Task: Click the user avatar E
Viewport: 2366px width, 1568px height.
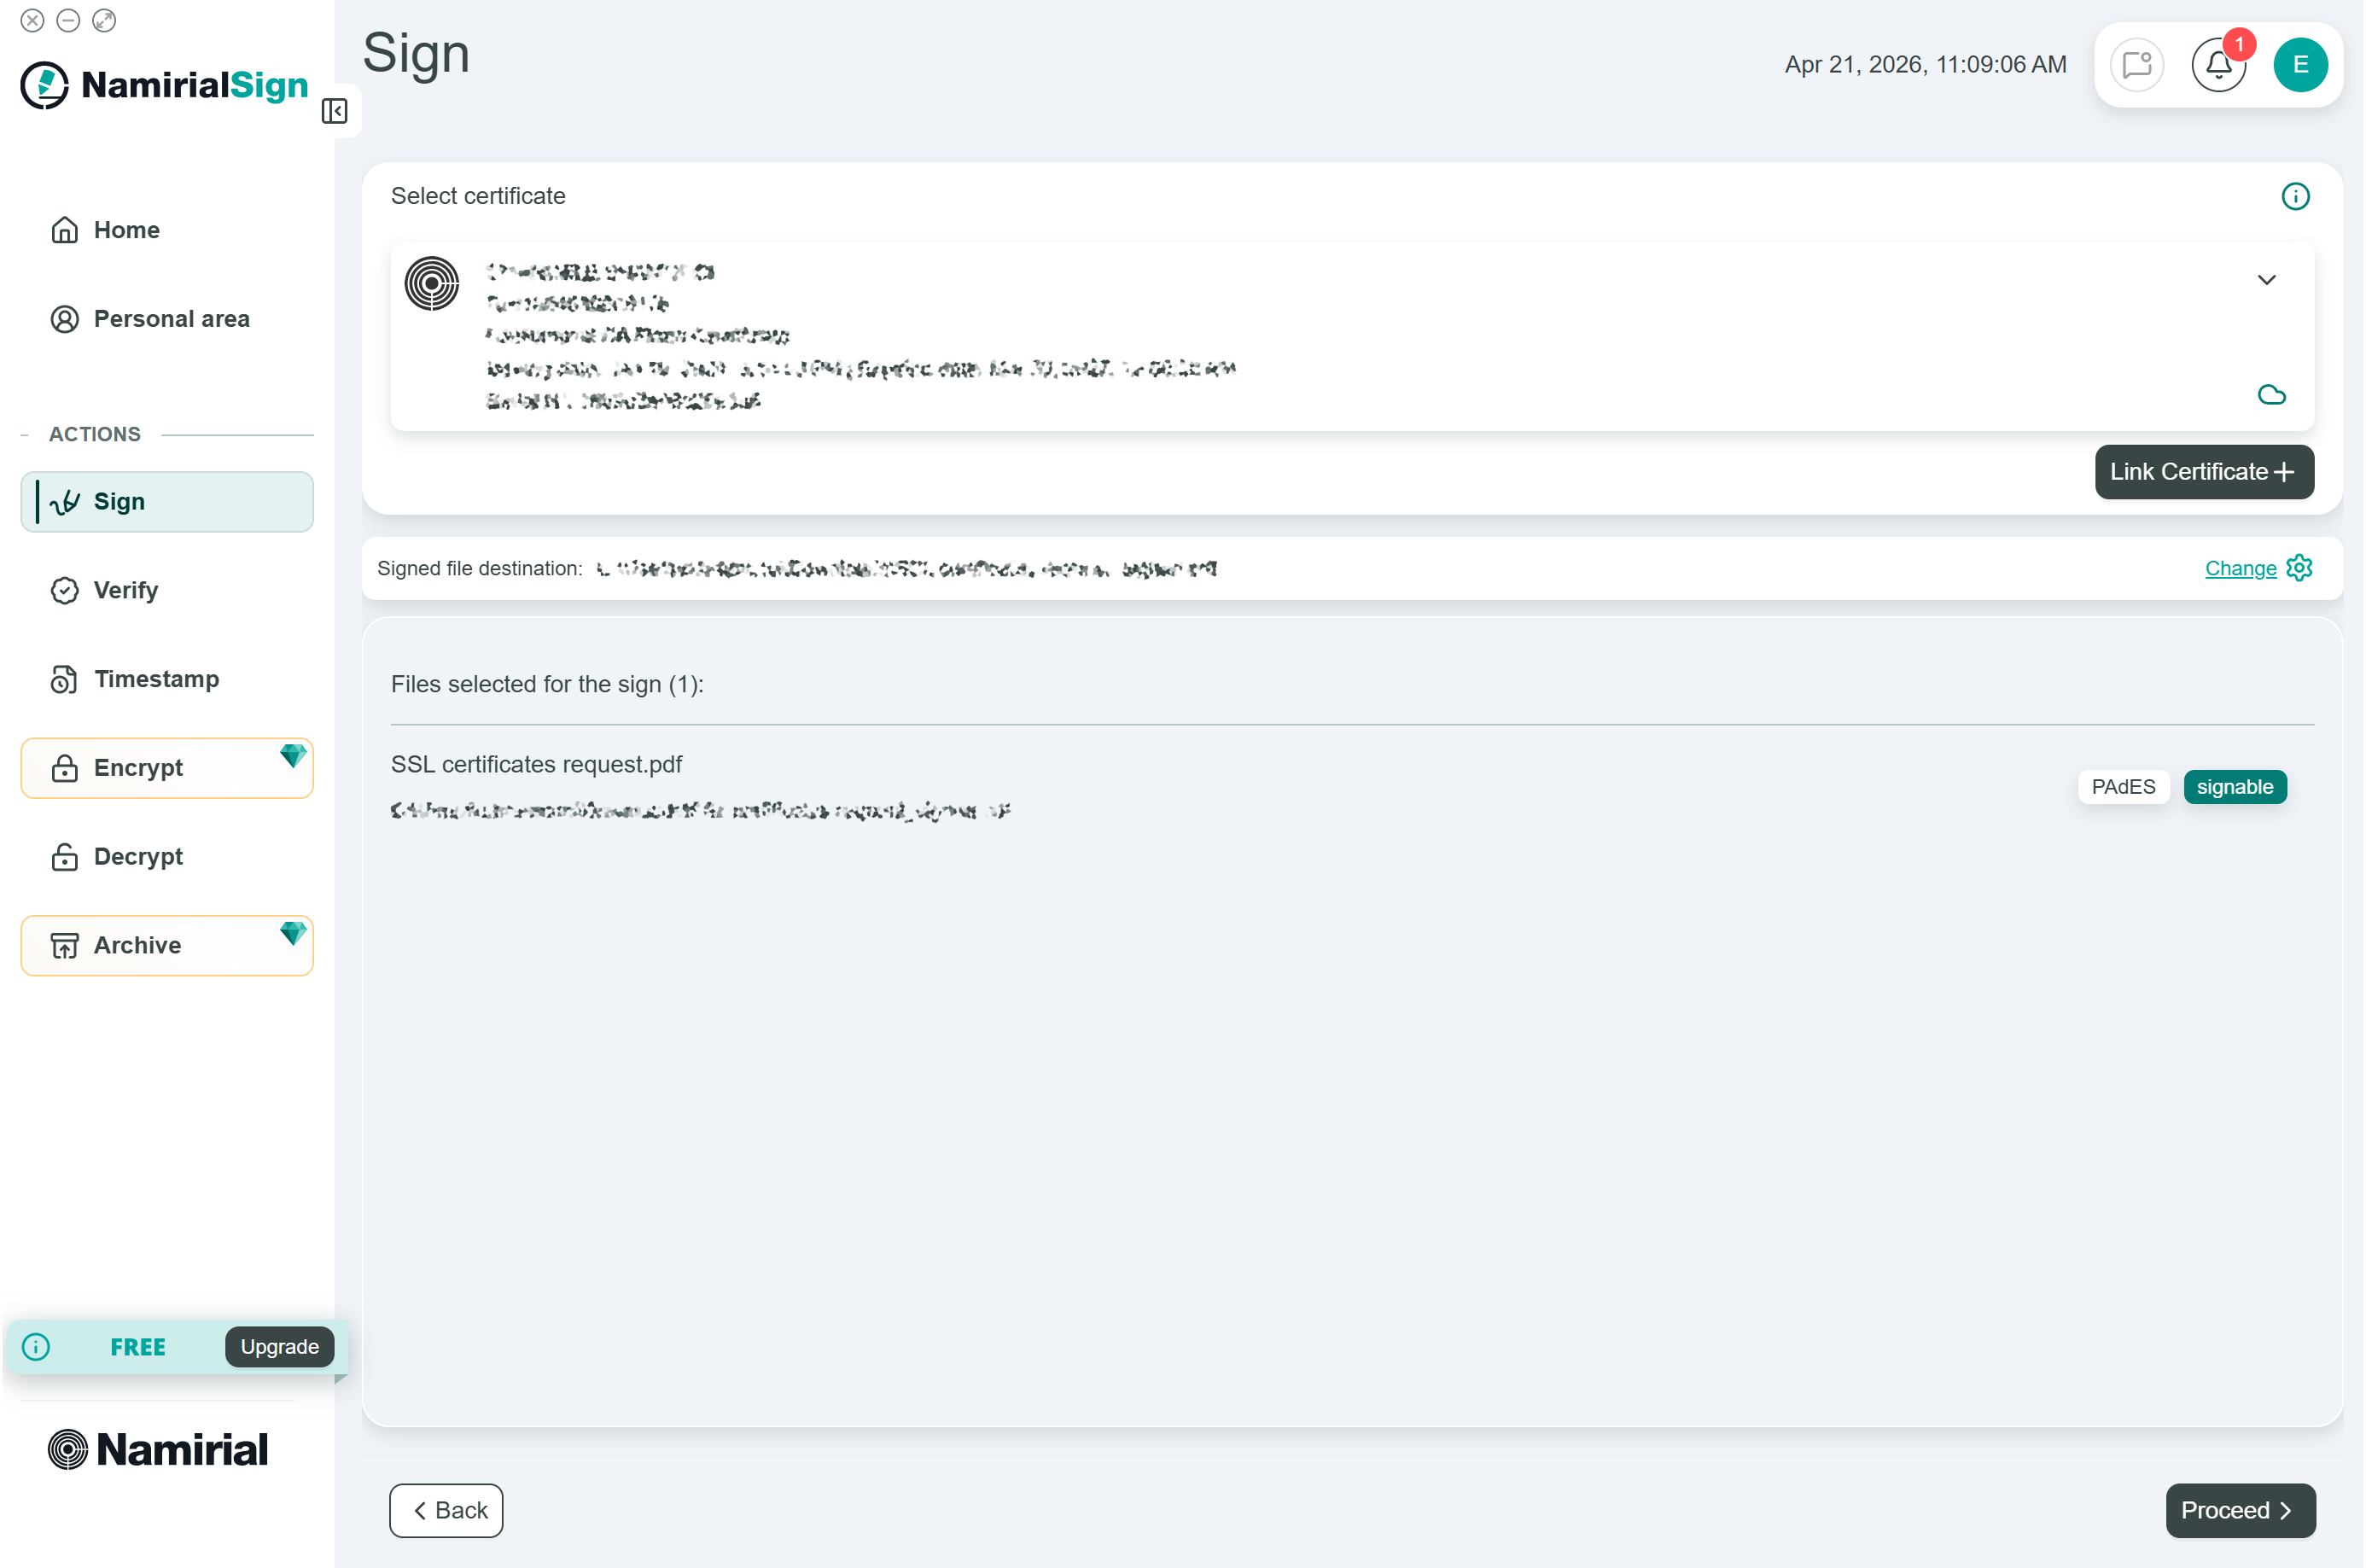Action: (x=2299, y=65)
